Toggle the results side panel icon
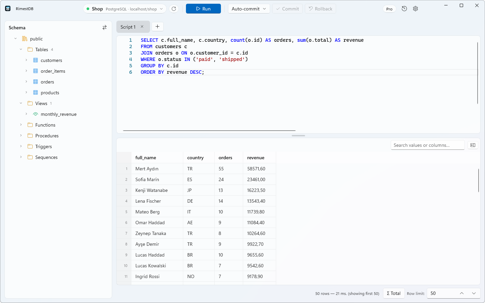Viewport: 485px width, 303px height. (473, 145)
